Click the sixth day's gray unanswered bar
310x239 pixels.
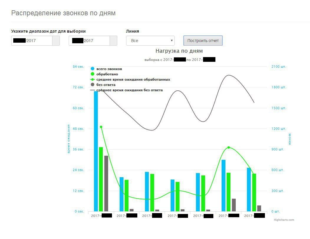click(x=234, y=205)
